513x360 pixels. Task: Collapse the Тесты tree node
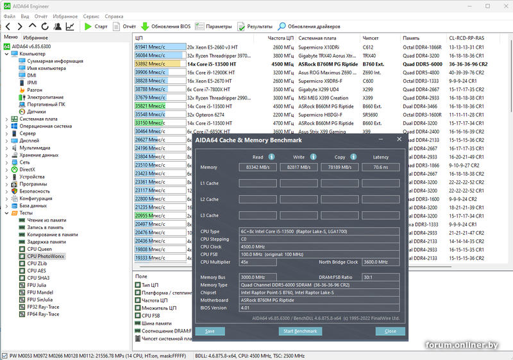point(6,213)
